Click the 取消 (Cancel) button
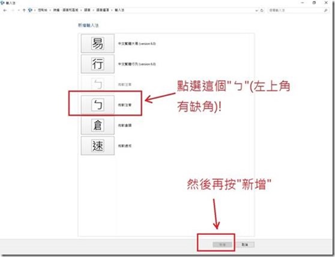 (x=245, y=244)
